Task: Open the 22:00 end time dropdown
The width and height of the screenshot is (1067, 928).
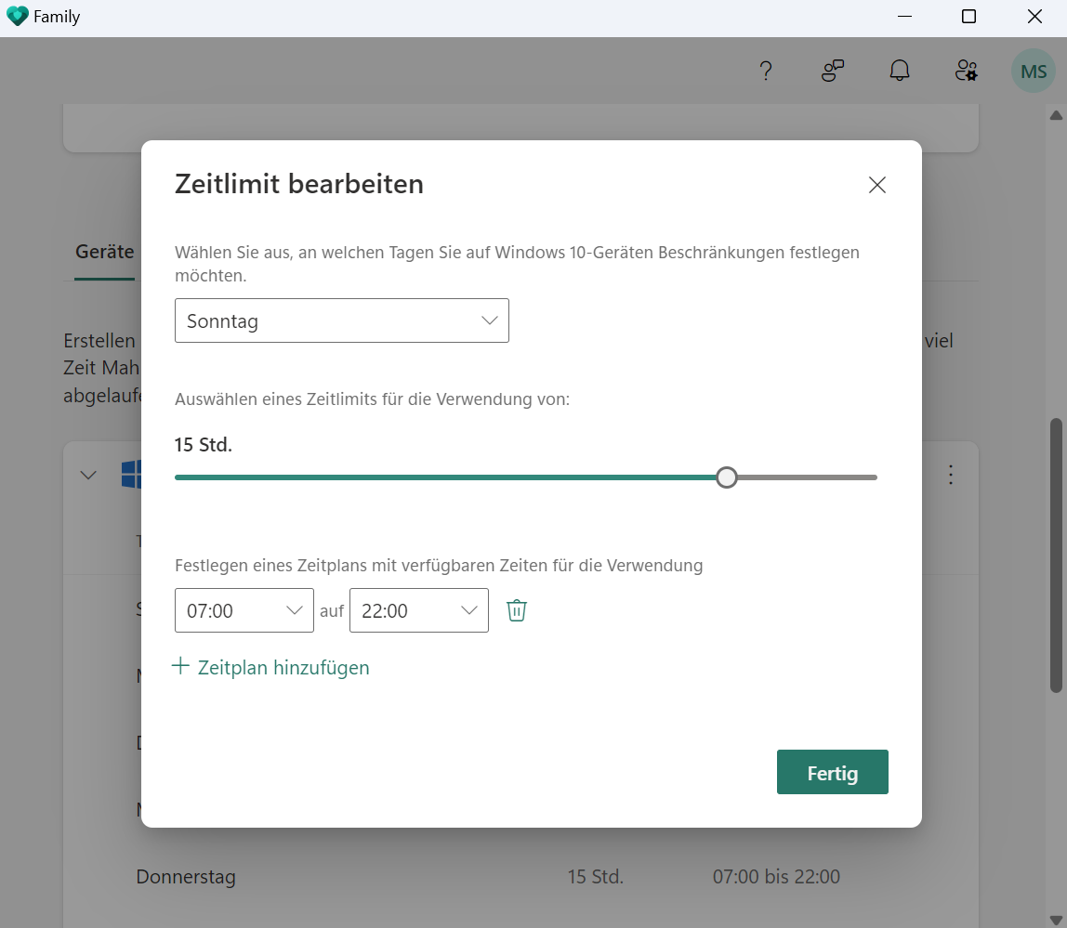Action: coord(418,610)
